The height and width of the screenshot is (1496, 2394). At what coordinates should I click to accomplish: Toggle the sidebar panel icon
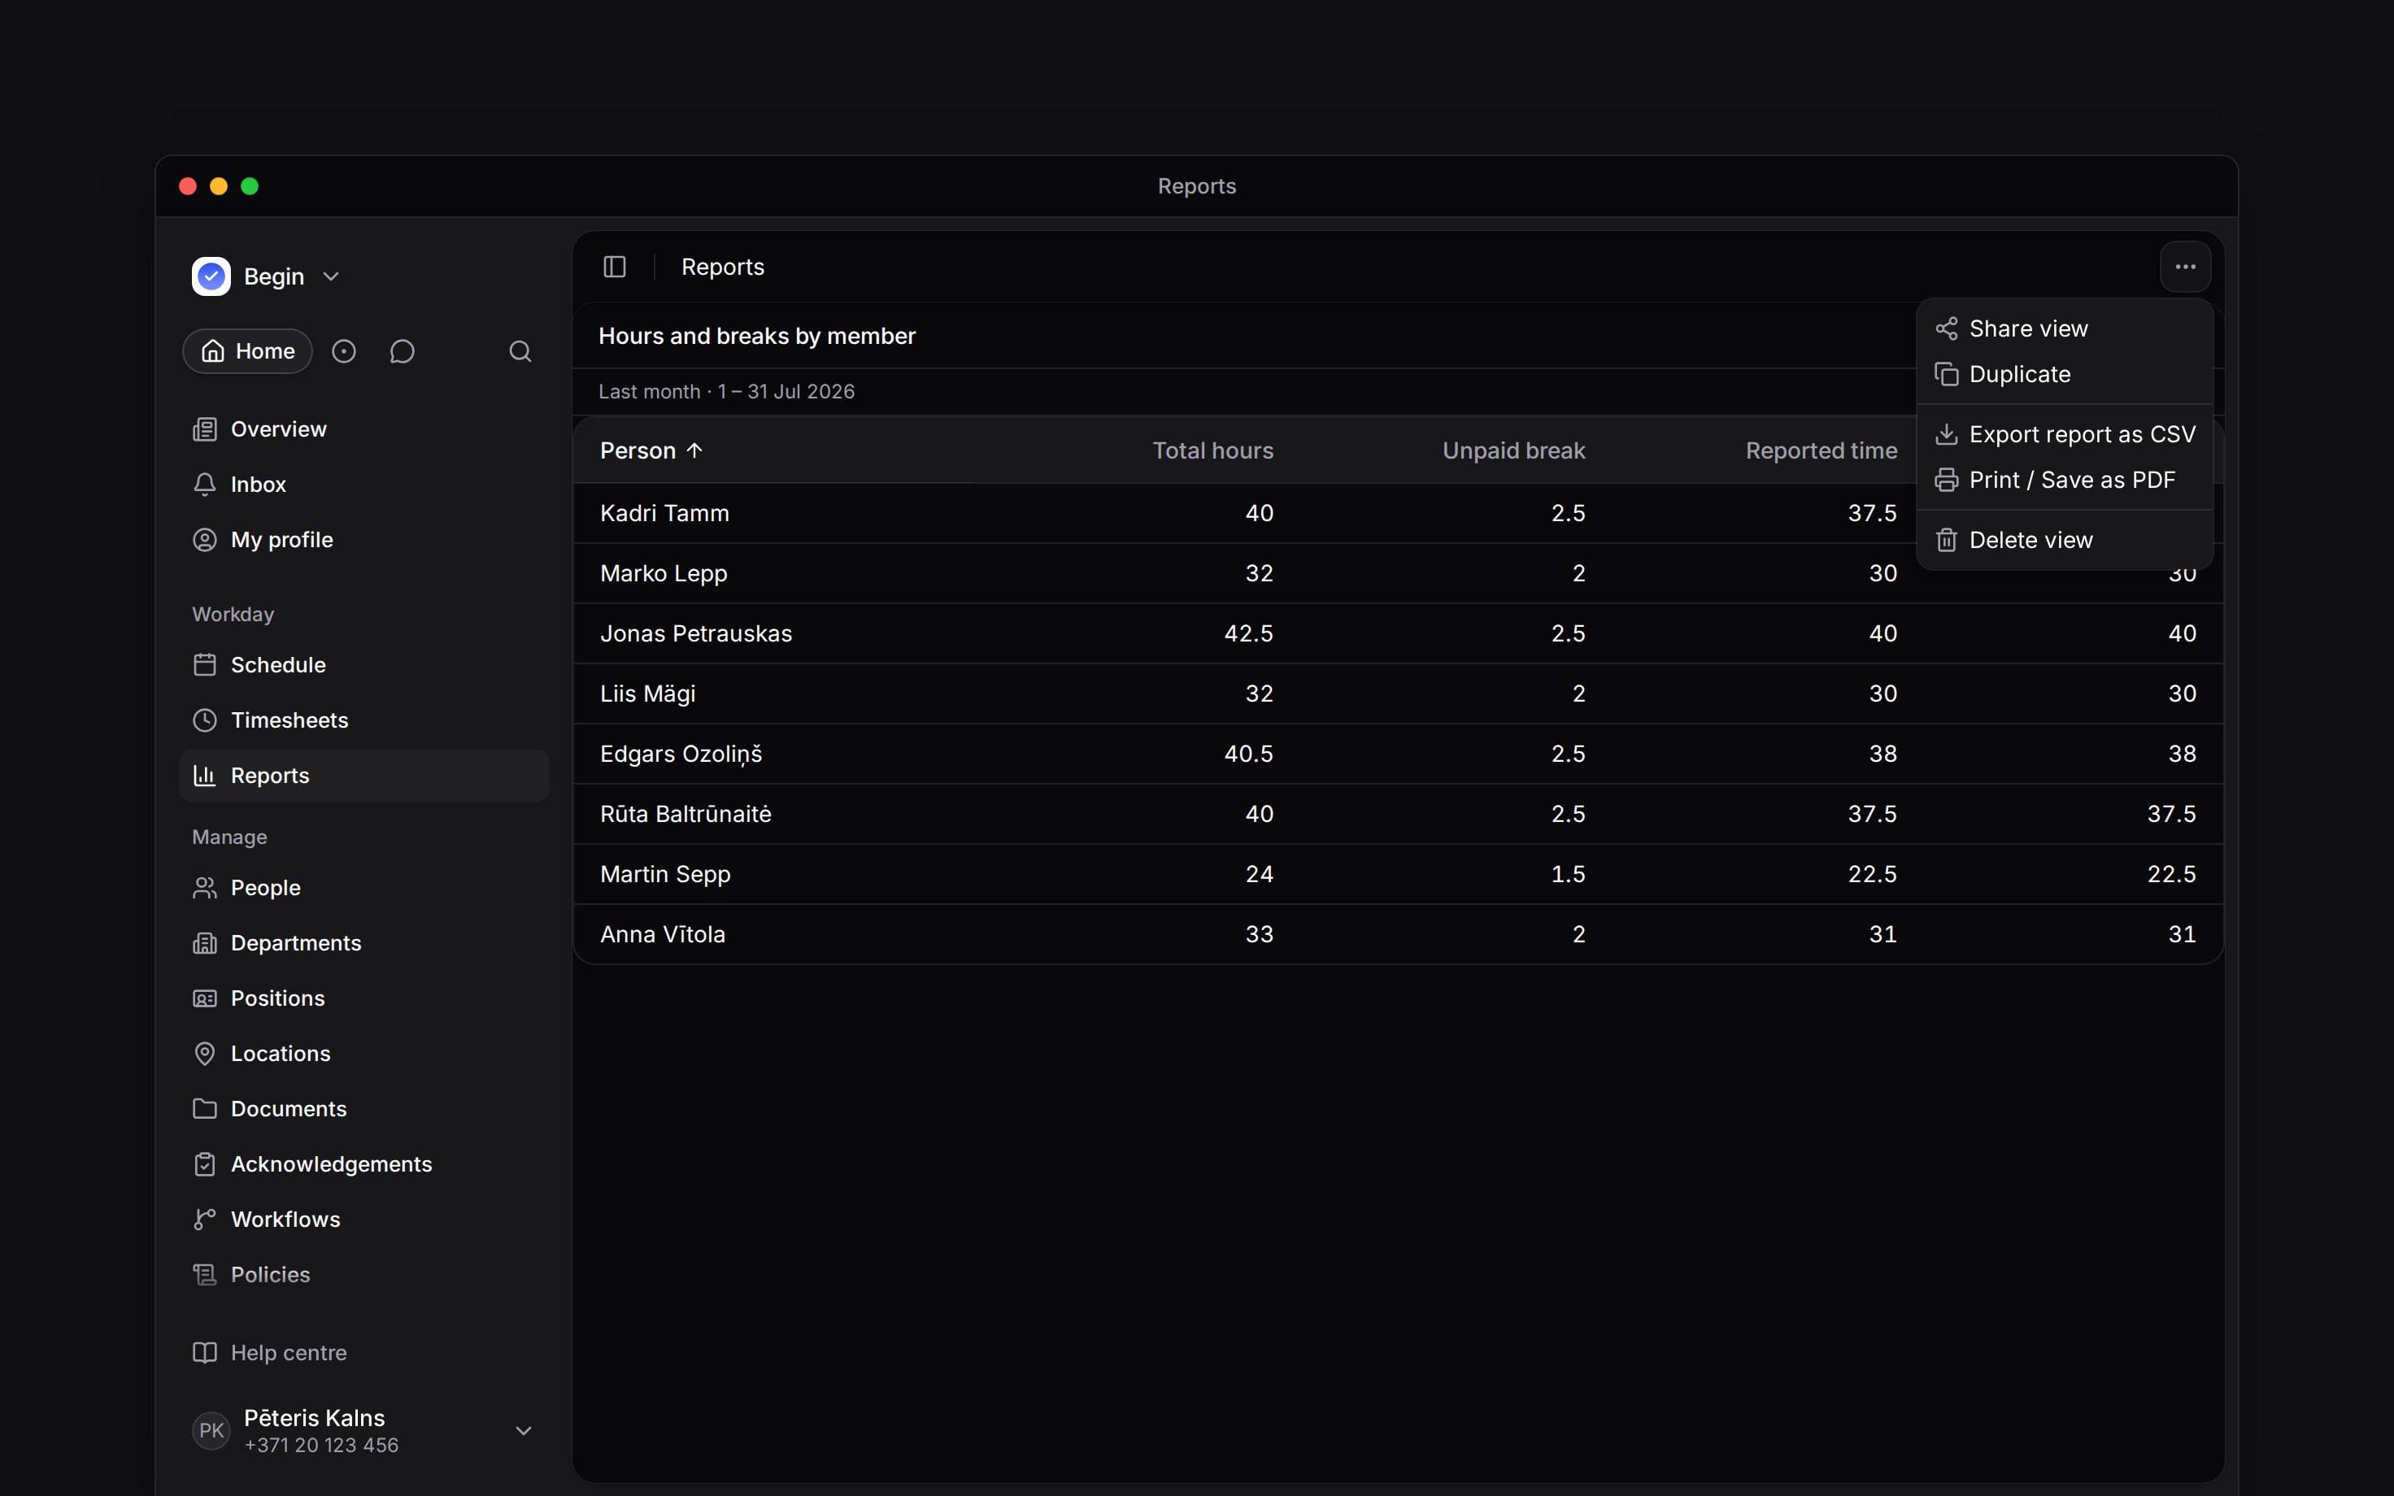coord(614,267)
